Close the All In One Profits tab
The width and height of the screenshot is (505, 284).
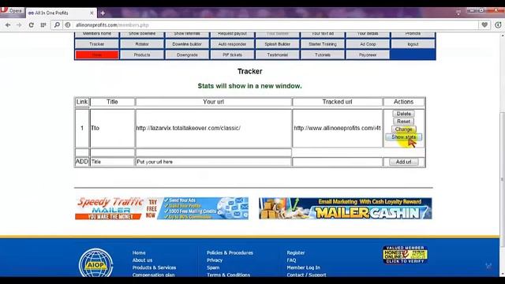click(92, 13)
